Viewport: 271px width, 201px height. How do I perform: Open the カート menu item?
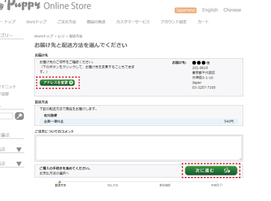pos(203,22)
